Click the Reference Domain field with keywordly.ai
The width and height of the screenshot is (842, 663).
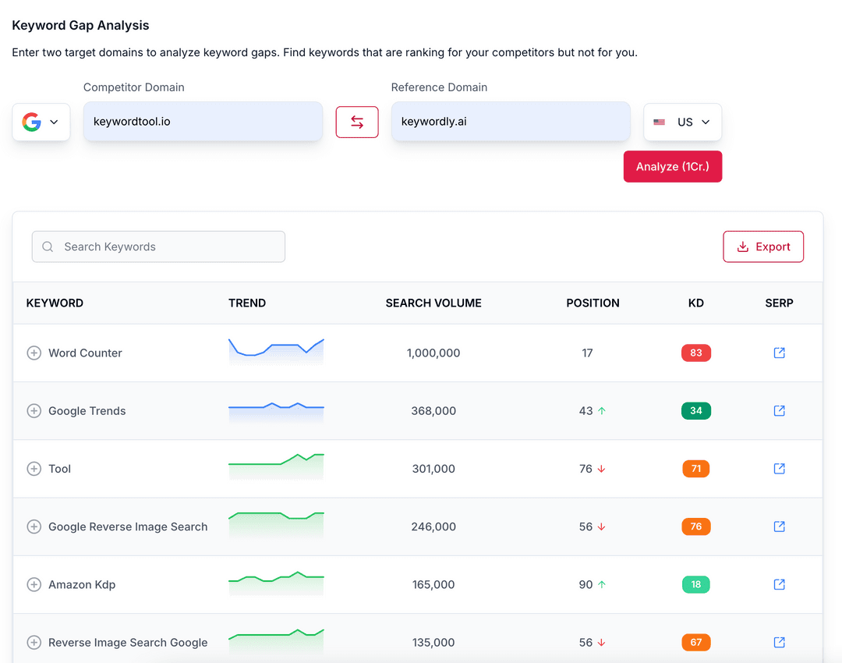click(511, 122)
